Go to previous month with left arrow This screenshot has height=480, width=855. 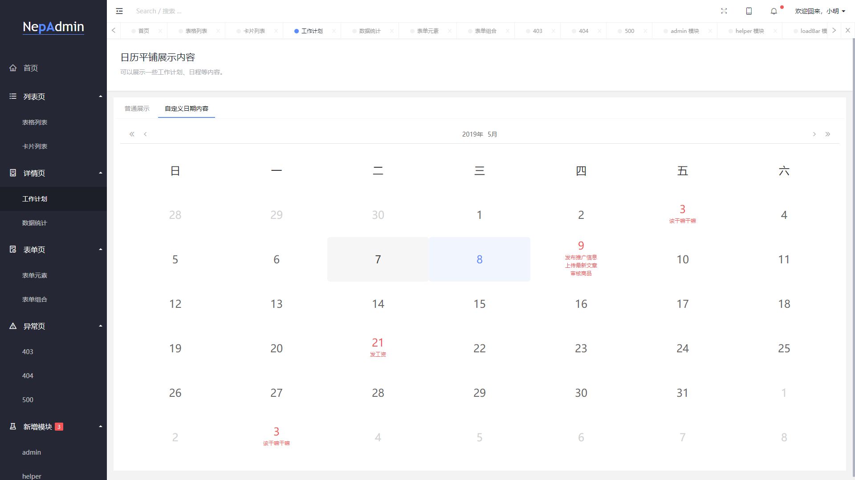point(145,134)
